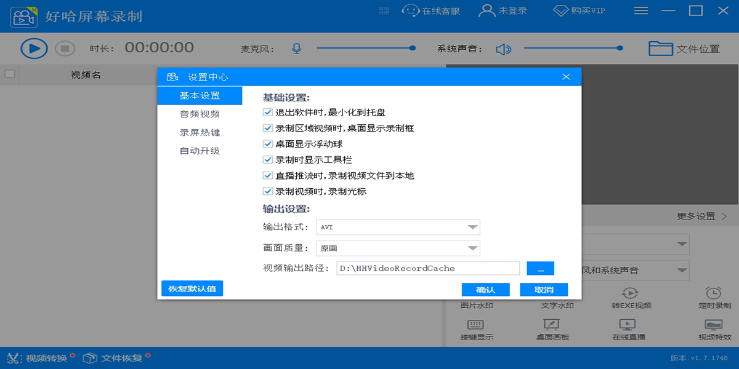Click the 版本:v1.7.1748 version text
The width and height of the screenshot is (739, 369).
click(699, 359)
